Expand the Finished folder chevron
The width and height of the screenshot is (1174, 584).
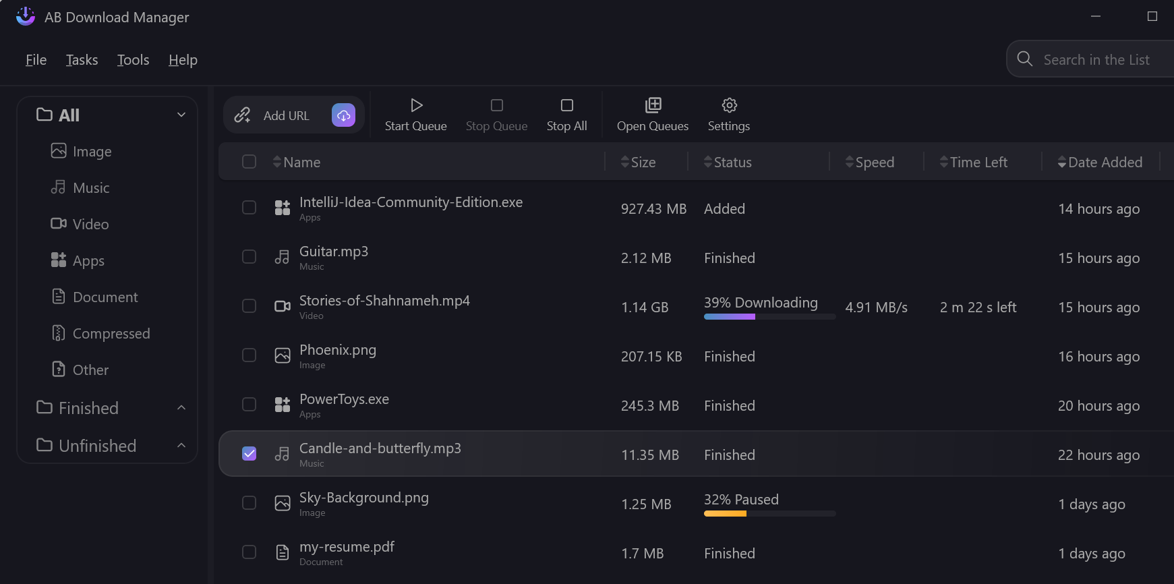click(181, 408)
